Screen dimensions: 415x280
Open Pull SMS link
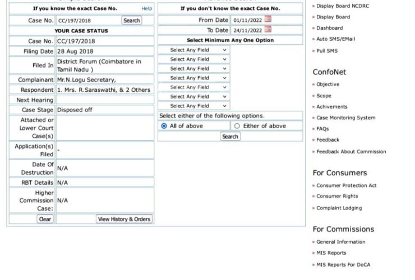click(x=327, y=51)
